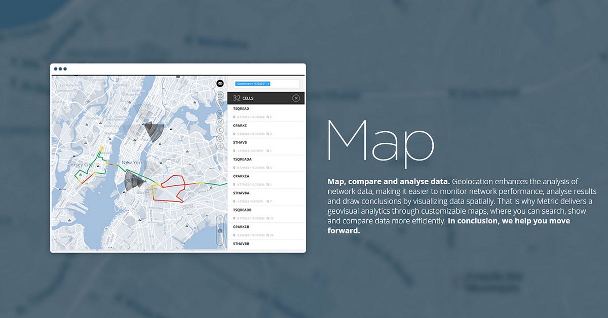Toggle the eye visibility icon above the map tools
The image size is (608, 318).
click(219, 83)
